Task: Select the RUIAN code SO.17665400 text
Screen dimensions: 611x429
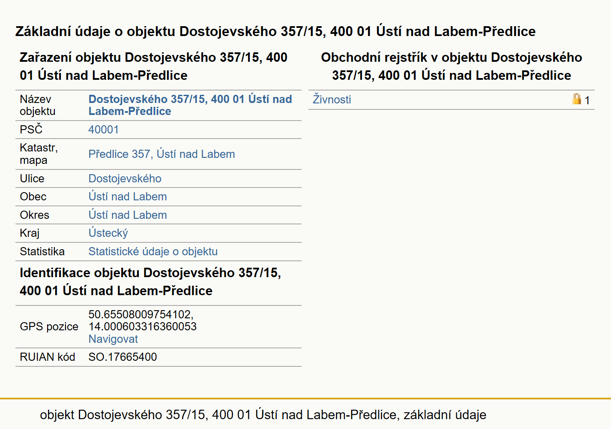Action: tap(123, 357)
